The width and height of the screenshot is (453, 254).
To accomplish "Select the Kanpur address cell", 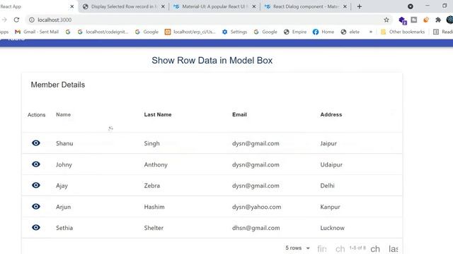I will (x=331, y=207).
